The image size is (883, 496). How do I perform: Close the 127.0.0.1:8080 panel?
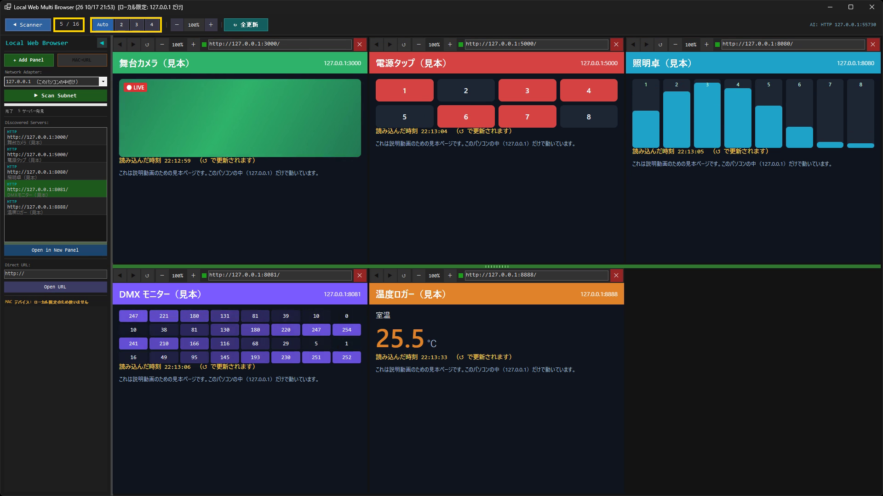click(x=873, y=45)
